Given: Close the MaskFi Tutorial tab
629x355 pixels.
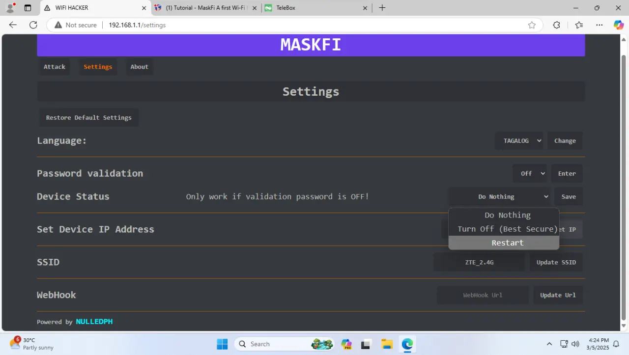Looking at the screenshot, I should pyautogui.click(x=255, y=8).
